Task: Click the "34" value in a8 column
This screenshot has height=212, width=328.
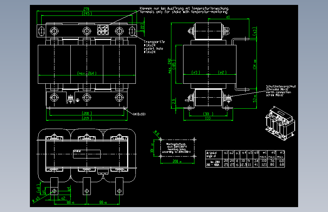Action: [x=256, y=161]
